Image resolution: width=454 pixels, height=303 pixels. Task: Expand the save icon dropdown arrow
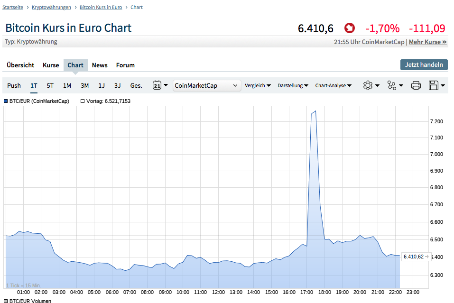(x=443, y=85)
